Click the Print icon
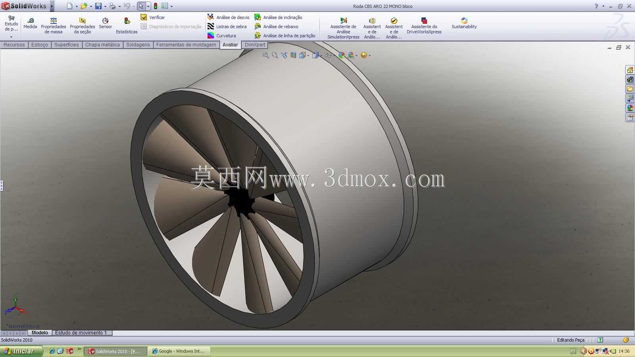Screen dimensions: 635x357 pyautogui.click(x=112, y=6)
